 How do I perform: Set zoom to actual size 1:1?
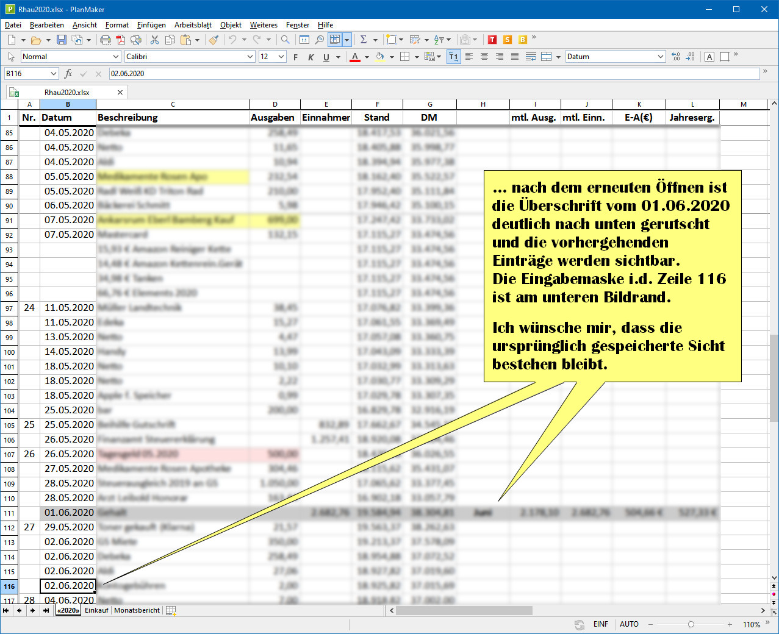click(304, 40)
